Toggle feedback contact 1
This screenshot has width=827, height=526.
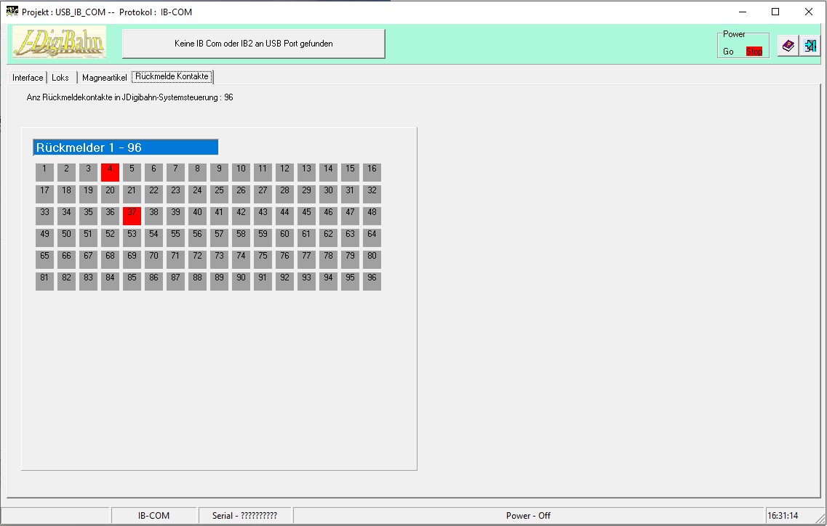(x=45, y=172)
